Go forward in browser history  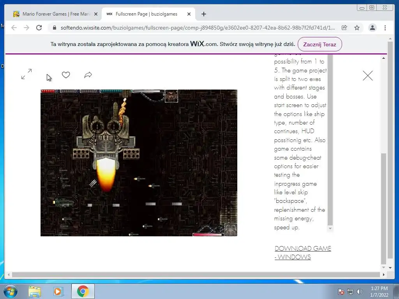coord(26,28)
